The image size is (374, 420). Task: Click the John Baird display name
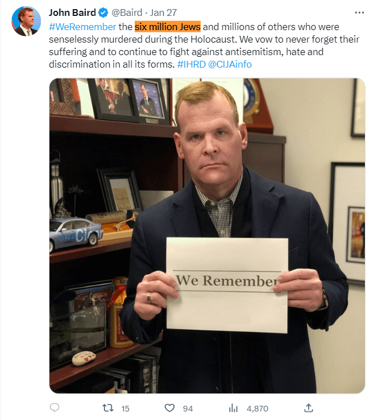[72, 13]
